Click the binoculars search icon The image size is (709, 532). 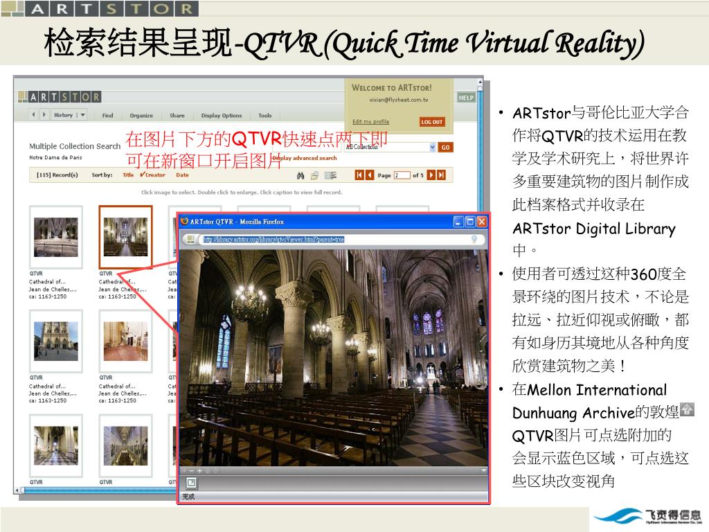300,175
